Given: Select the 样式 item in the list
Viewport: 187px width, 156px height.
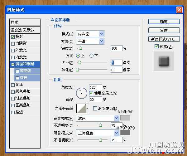Looking at the screenshot, I should 25,22.
